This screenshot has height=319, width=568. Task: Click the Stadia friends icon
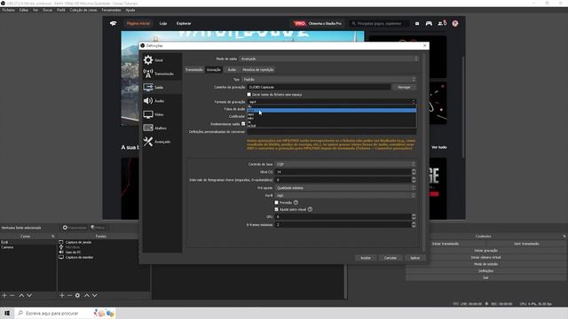tap(442, 24)
